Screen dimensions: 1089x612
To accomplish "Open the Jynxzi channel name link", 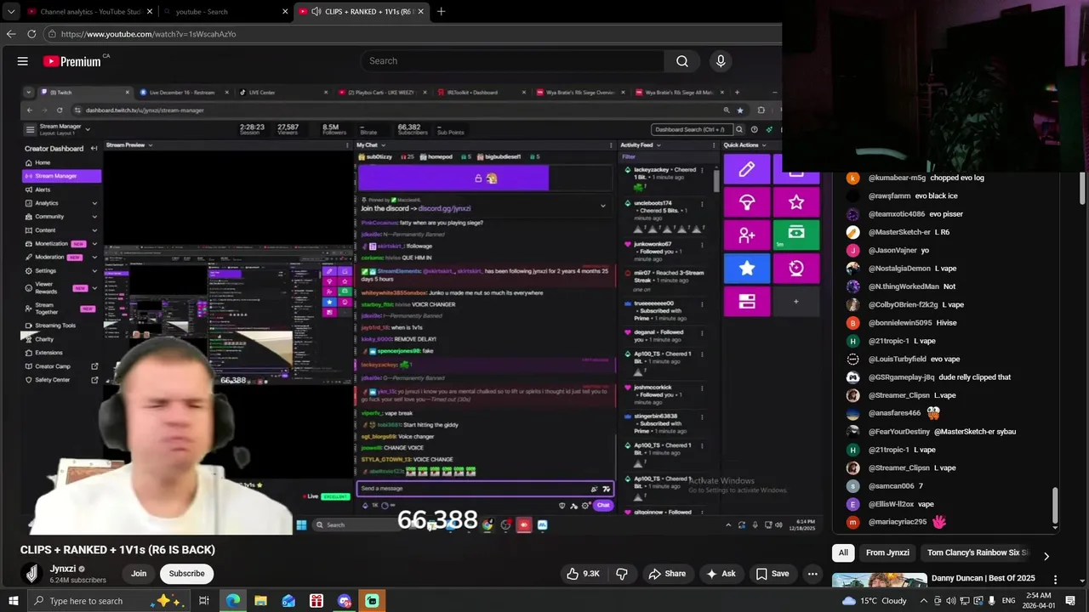I will [63, 569].
